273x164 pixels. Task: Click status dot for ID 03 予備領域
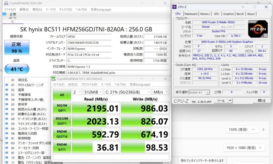click(x=7, y=95)
